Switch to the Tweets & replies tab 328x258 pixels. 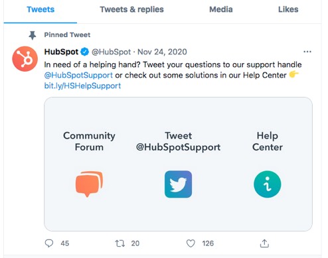131,9
